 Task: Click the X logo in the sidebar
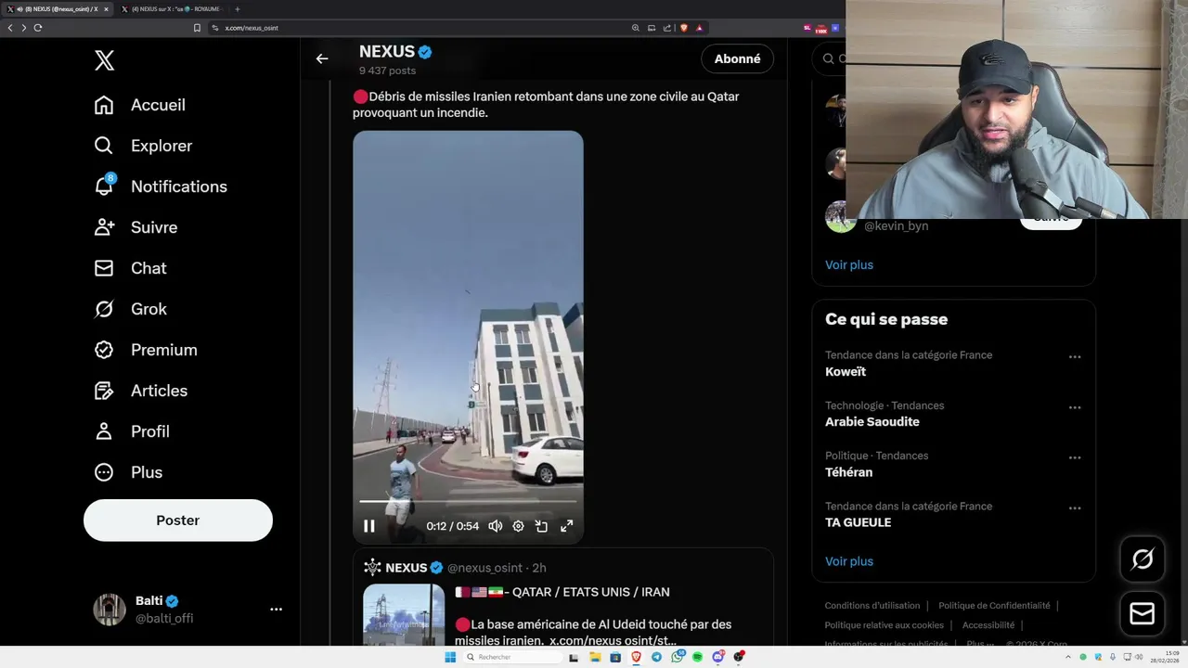coord(104,60)
